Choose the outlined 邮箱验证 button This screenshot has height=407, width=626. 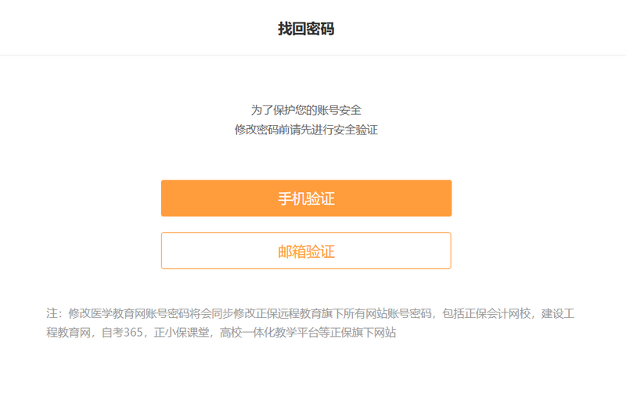(x=306, y=251)
